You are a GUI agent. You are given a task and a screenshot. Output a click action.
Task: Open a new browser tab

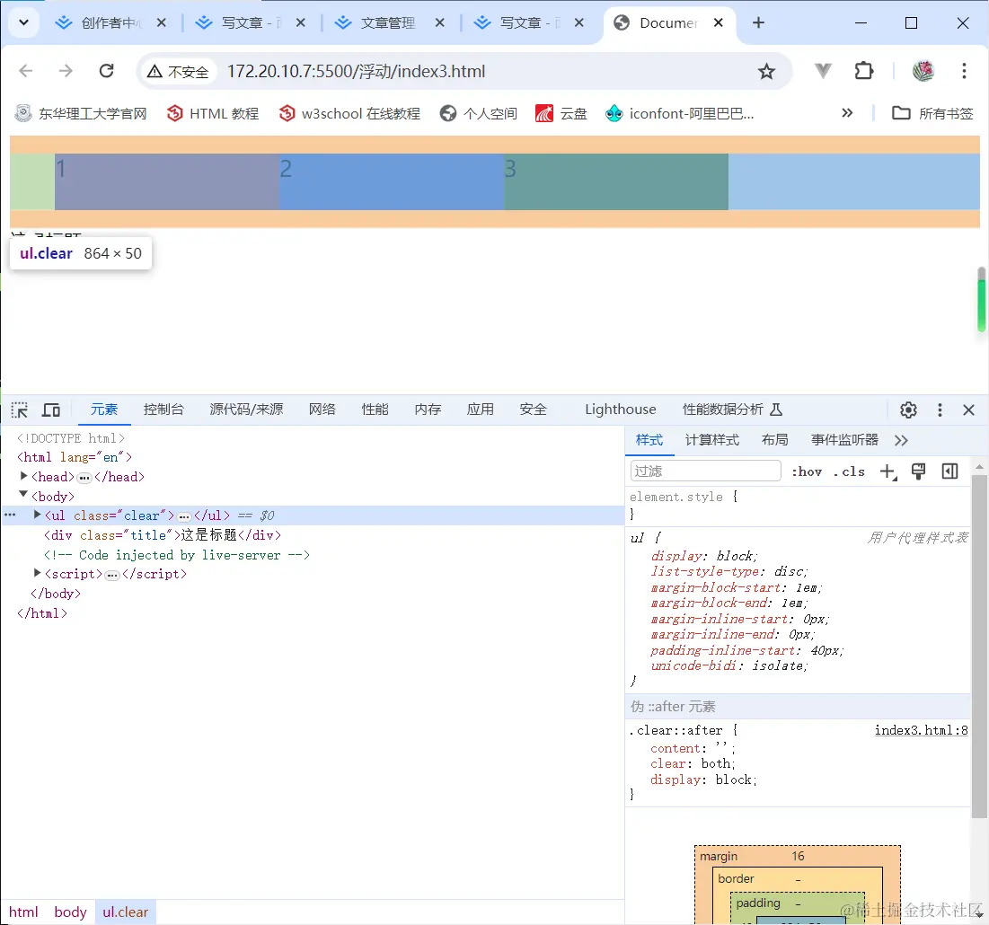758,22
